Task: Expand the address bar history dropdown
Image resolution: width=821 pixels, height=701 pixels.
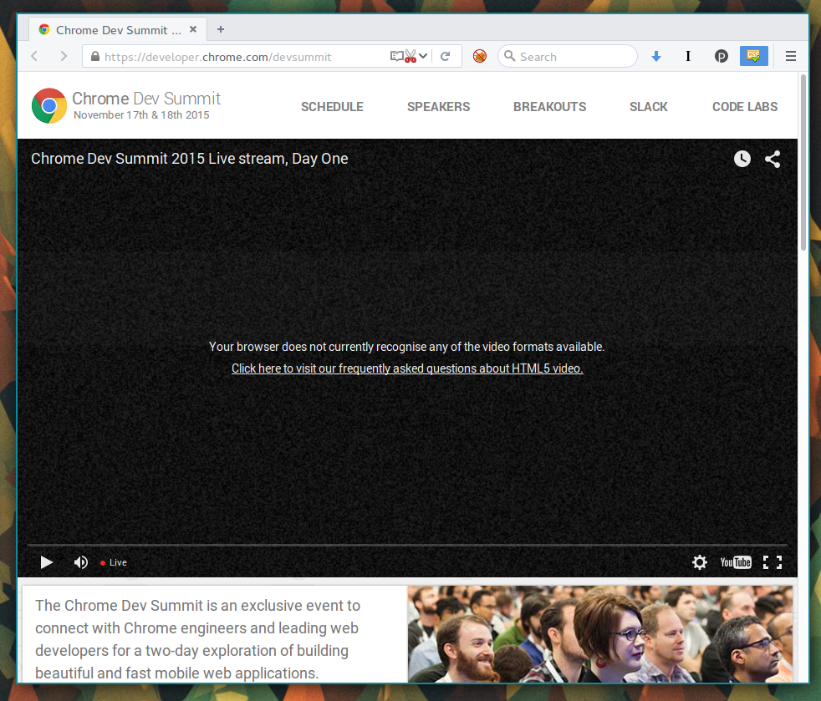Action: [423, 56]
